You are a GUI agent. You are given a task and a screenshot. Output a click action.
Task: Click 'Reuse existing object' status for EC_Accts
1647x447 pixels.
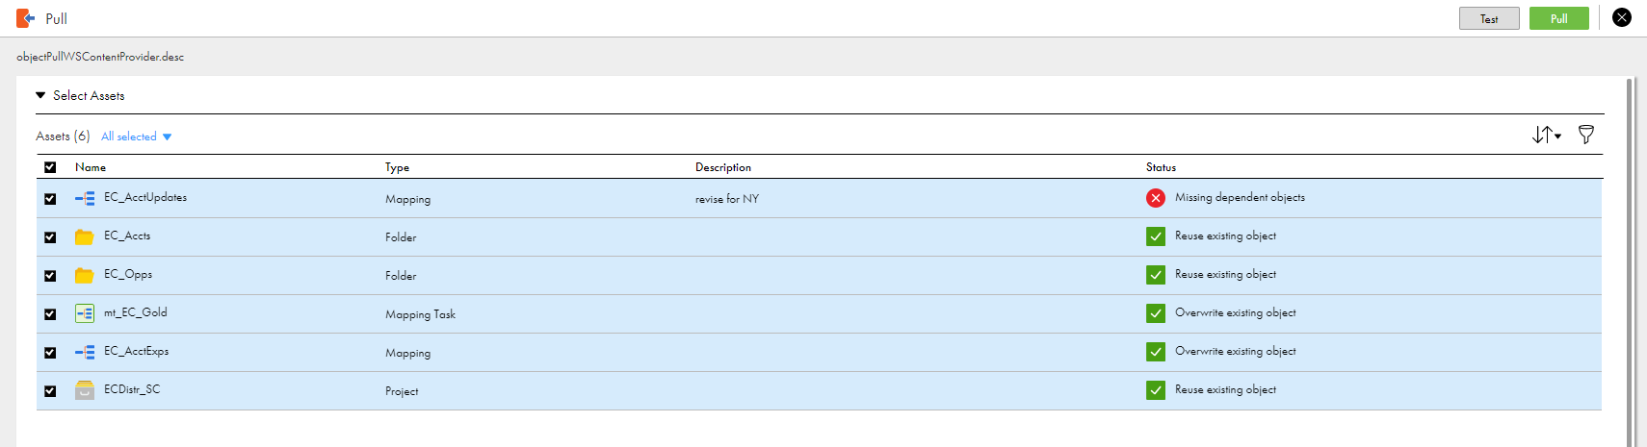[1225, 236]
